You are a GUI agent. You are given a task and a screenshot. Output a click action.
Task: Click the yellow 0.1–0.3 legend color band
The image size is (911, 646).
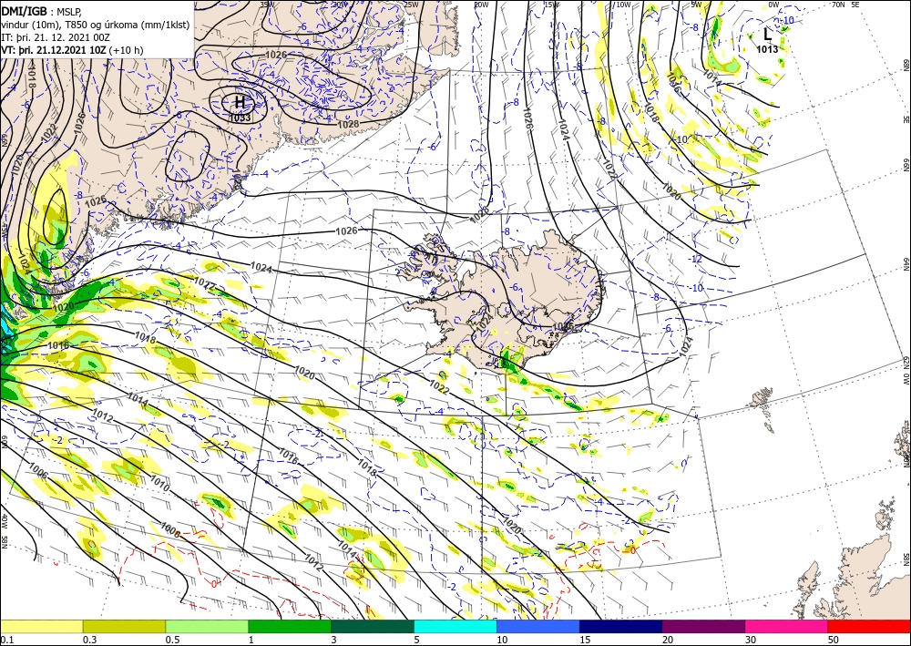[41, 626]
